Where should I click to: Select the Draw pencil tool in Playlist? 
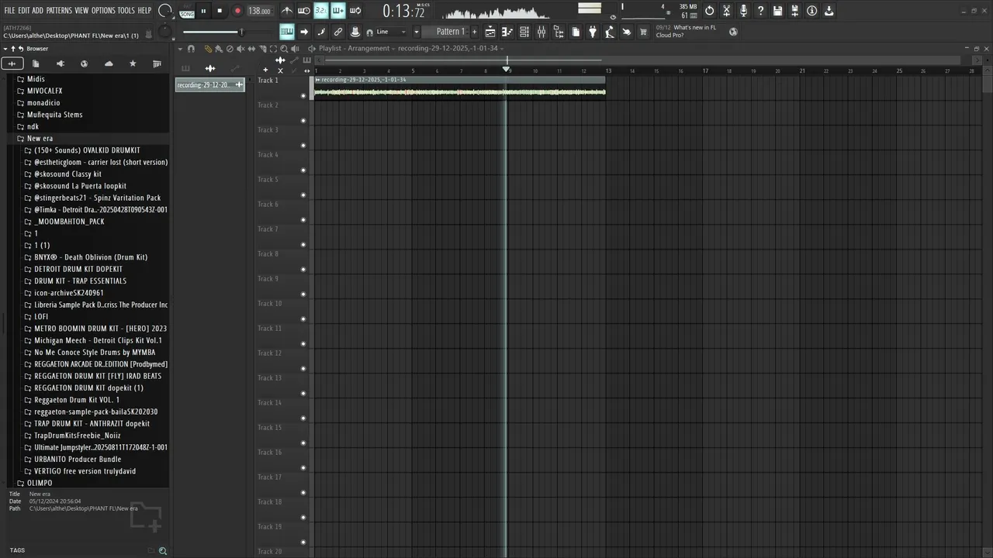click(x=208, y=49)
